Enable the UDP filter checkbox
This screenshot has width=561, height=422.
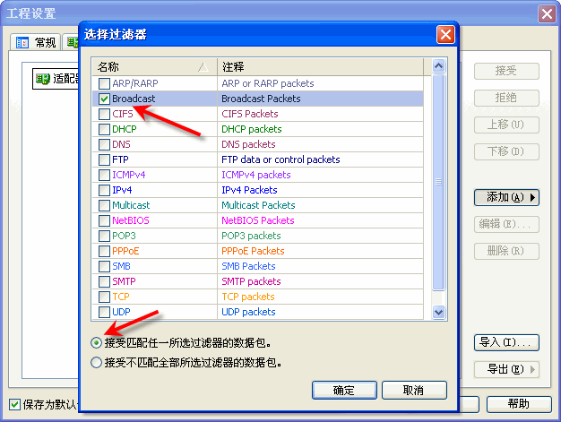click(x=104, y=312)
